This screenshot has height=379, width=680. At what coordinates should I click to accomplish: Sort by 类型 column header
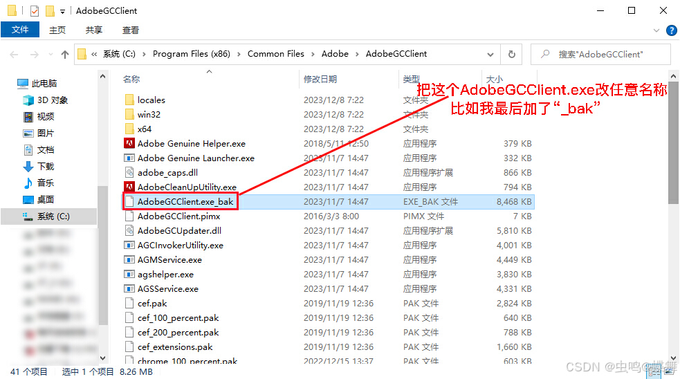411,79
